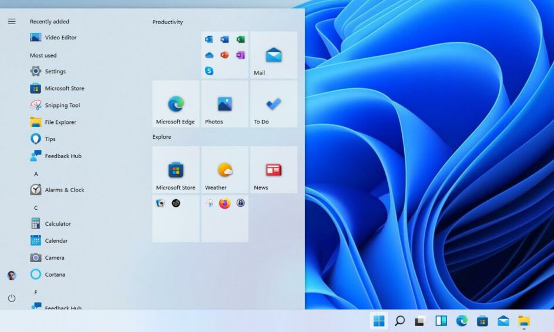554x332 pixels.
Task: Open Snipping Tool from app list
Action: [55, 105]
